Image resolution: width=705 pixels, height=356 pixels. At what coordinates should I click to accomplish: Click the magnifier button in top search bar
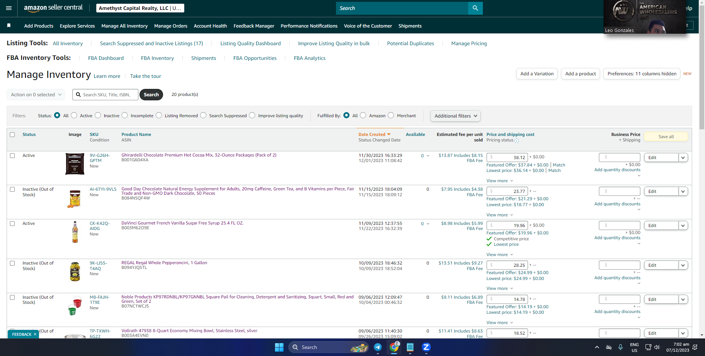click(475, 8)
